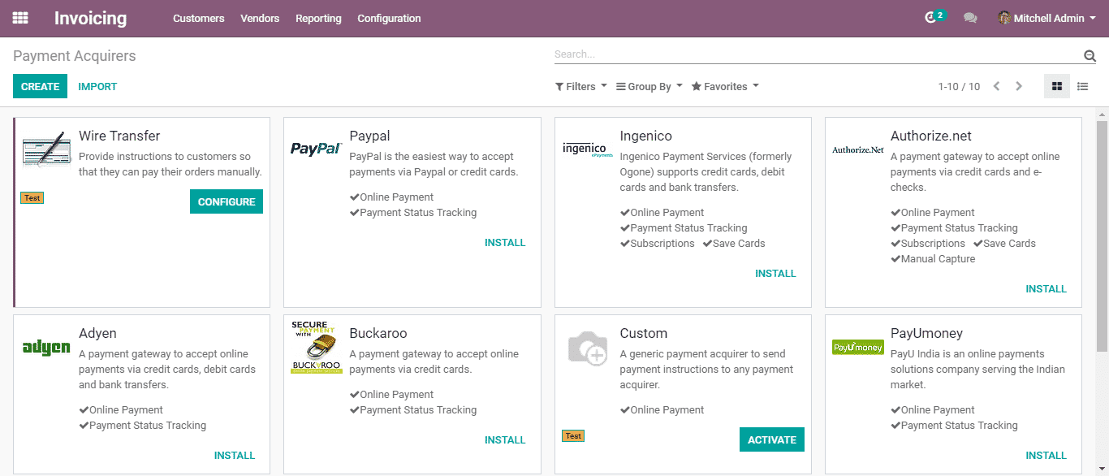Click the search magnifier icon
This screenshot has height=476, width=1109.
click(1090, 55)
